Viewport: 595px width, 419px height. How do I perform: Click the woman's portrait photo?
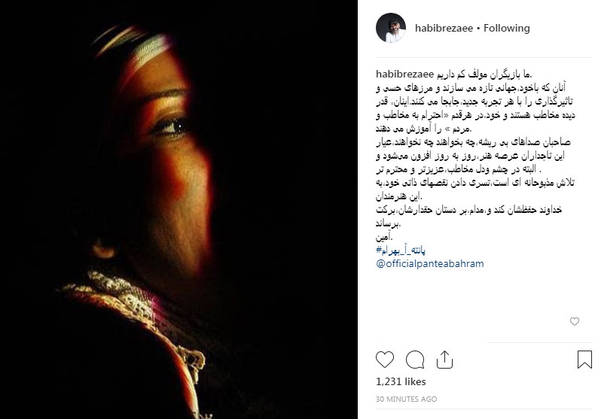(x=178, y=209)
